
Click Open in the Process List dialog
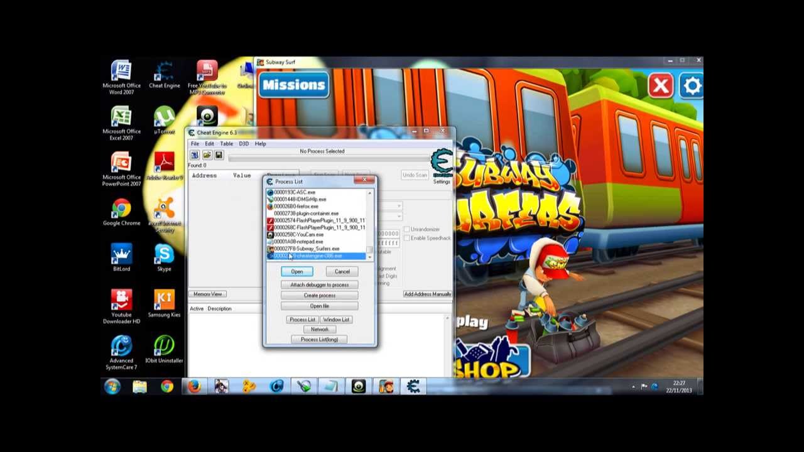(x=297, y=271)
